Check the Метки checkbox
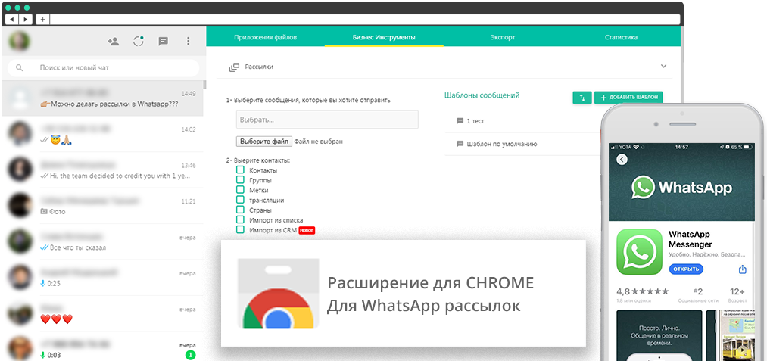The height and width of the screenshot is (361, 767). (x=240, y=190)
